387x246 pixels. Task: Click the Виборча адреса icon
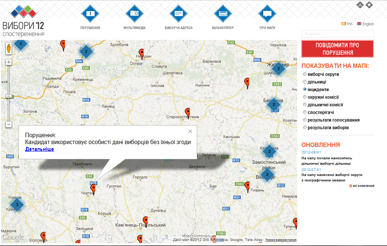179,13
